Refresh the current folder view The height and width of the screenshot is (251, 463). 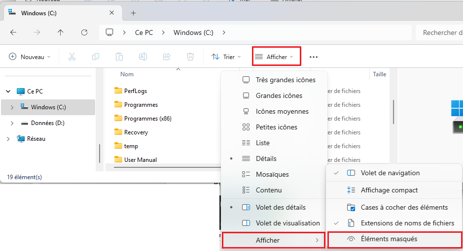coord(84,32)
